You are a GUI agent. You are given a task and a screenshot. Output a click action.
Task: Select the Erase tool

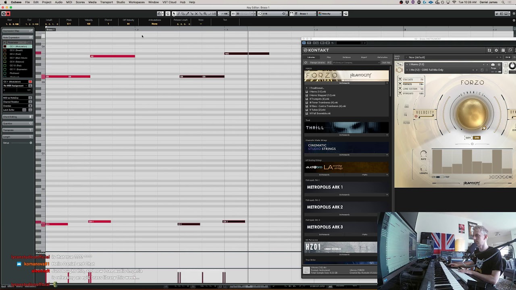point(183,14)
